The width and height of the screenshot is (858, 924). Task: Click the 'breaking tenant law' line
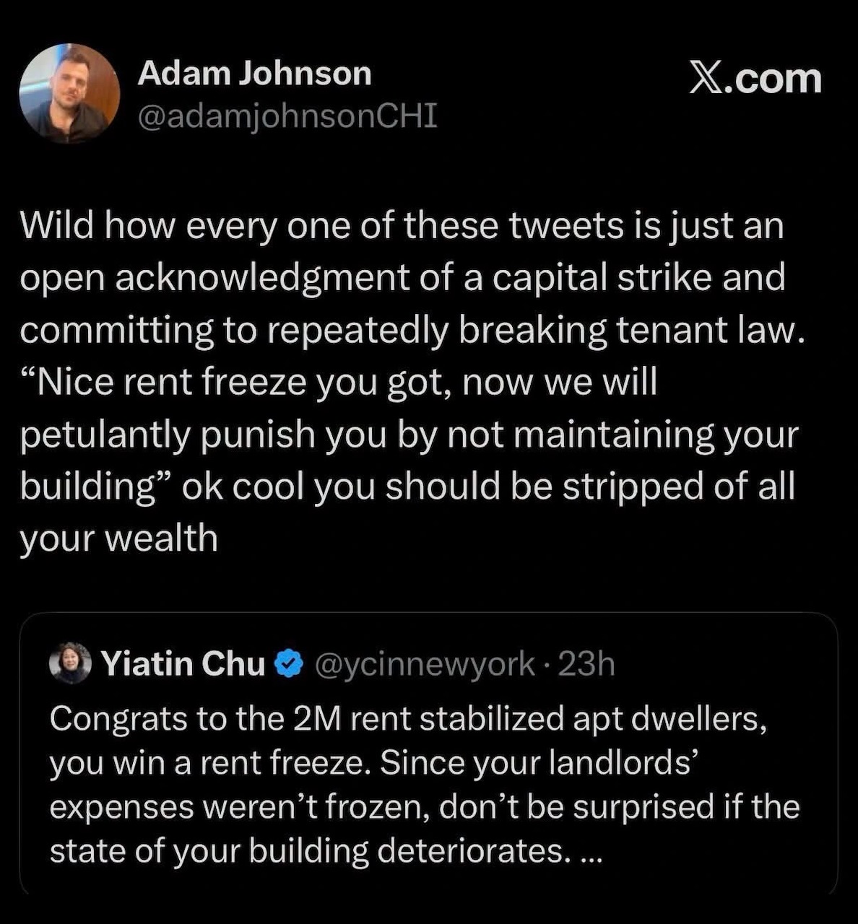tap(412, 330)
